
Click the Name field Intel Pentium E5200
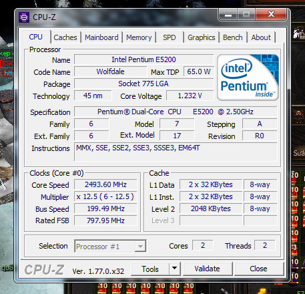pos(143,59)
